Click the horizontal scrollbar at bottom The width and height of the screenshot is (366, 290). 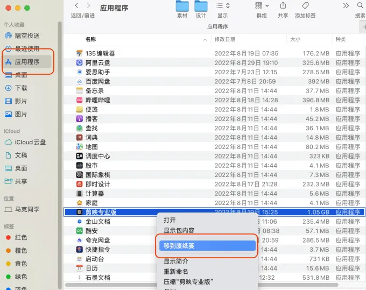point(202,285)
